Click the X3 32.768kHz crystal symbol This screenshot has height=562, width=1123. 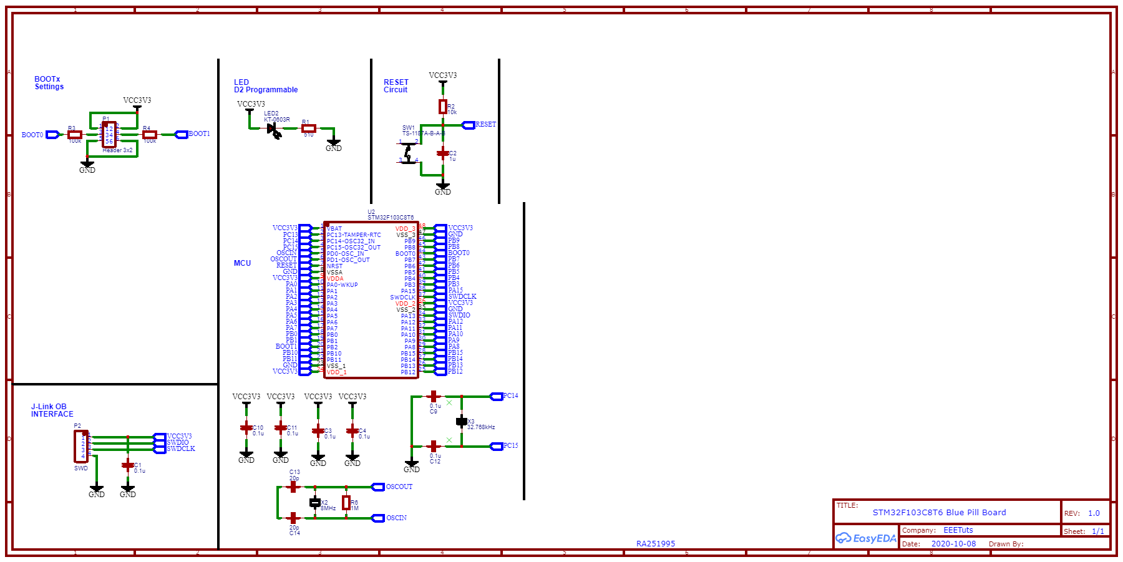462,422
